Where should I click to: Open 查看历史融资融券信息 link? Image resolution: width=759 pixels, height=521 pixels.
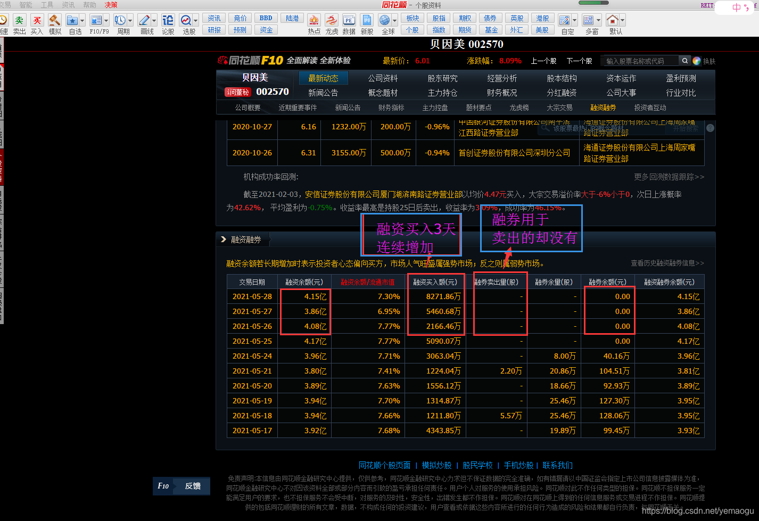[x=667, y=263]
